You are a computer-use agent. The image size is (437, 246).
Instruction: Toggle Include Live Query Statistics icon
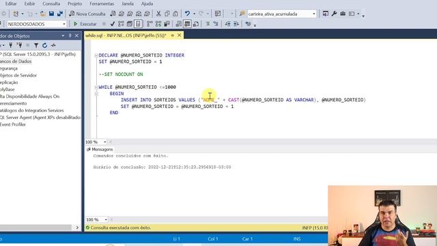[x=158, y=24]
